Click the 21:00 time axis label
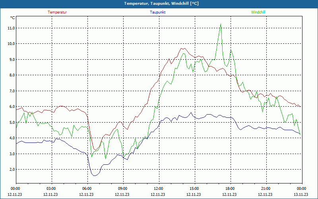 click(x=266, y=189)
